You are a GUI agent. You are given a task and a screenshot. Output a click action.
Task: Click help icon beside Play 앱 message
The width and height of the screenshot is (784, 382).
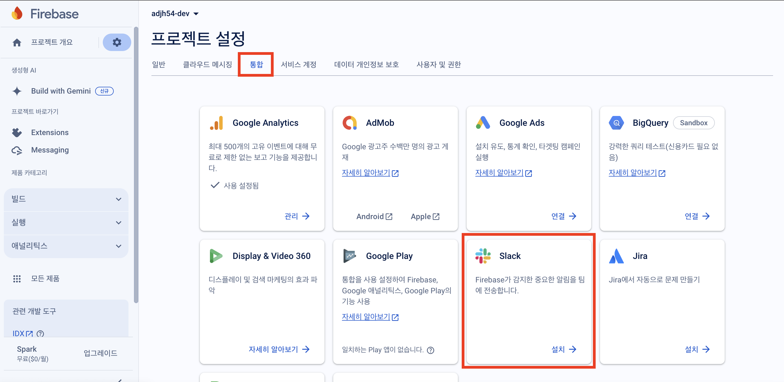pyautogui.click(x=430, y=350)
